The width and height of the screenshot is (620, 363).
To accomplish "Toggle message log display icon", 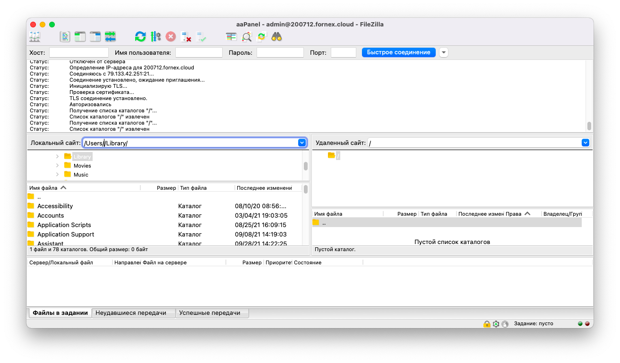I will pyautogui.click(x=65, y=36).
